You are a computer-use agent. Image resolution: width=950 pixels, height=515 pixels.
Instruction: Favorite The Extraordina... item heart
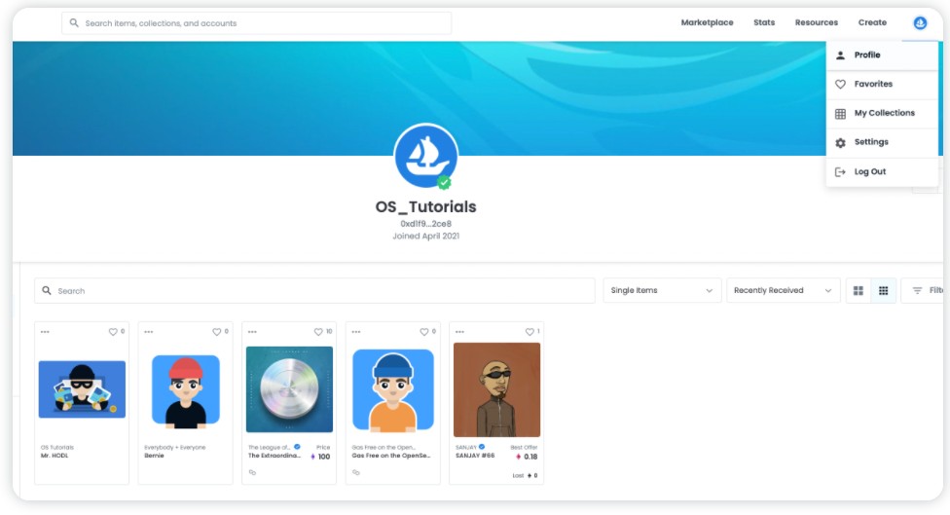click(318, 332)
